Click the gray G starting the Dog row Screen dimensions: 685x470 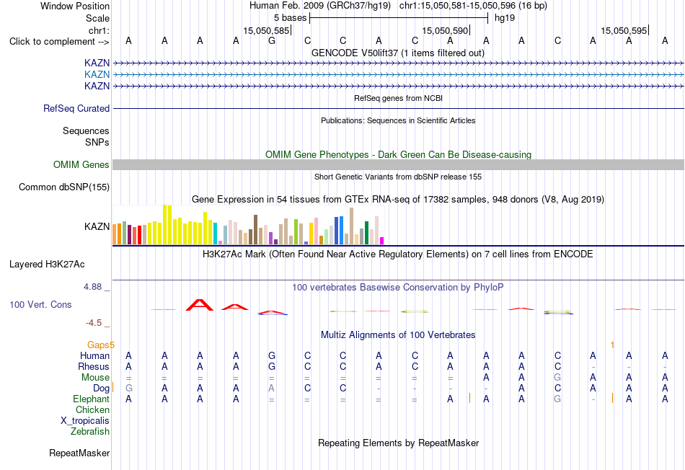tap(129, 389)
